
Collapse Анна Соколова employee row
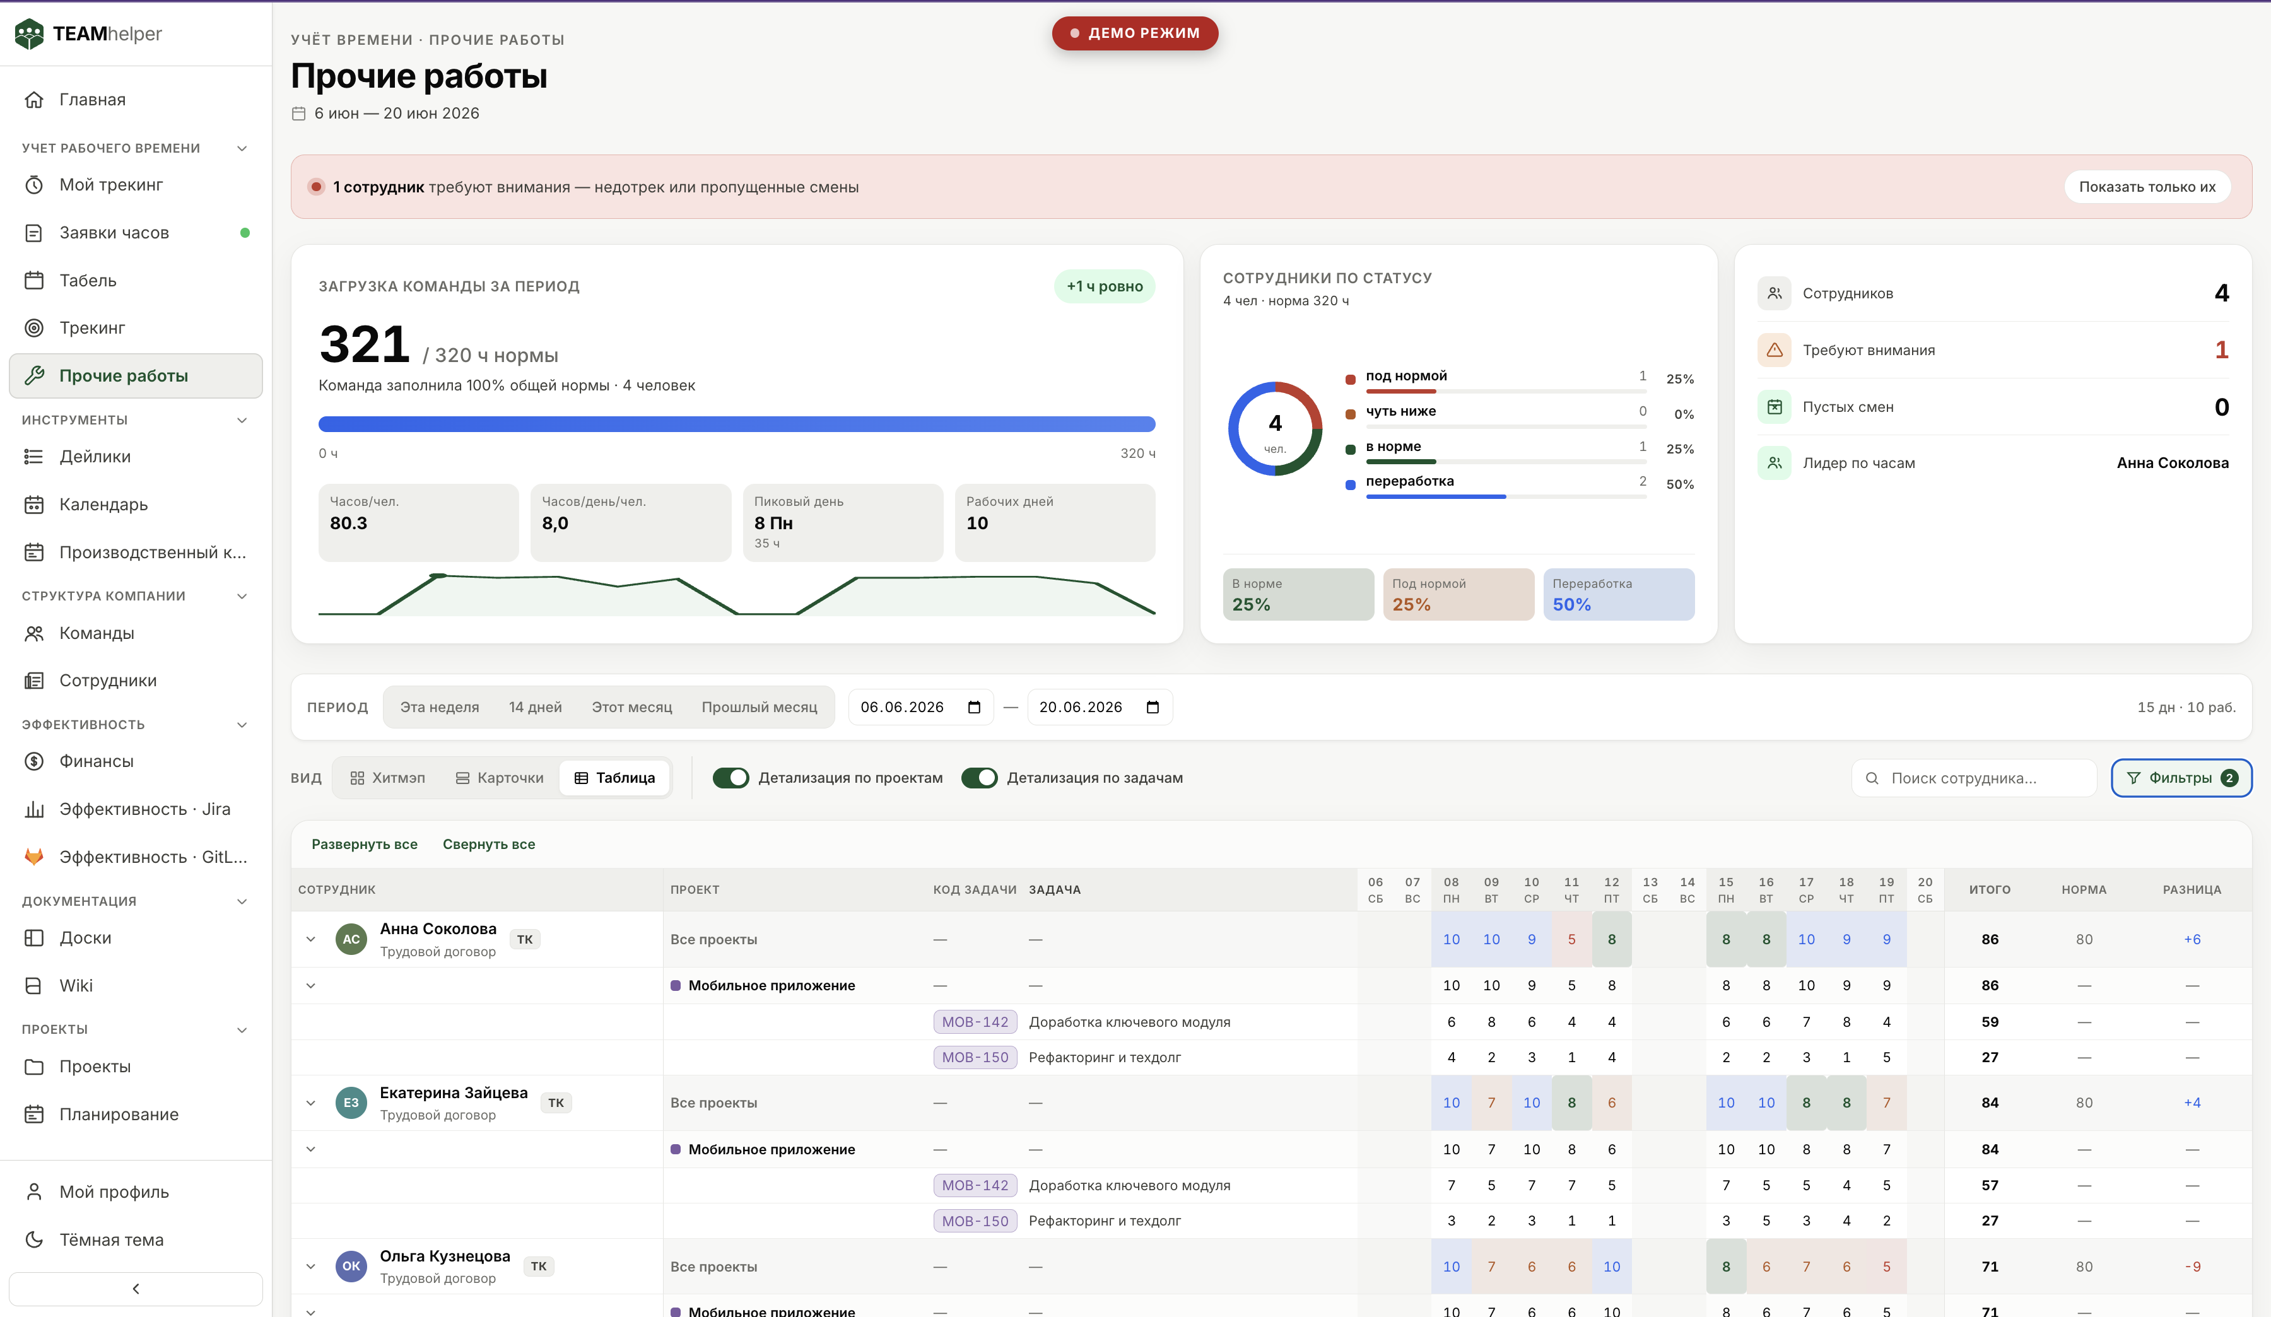coord(311,939)
